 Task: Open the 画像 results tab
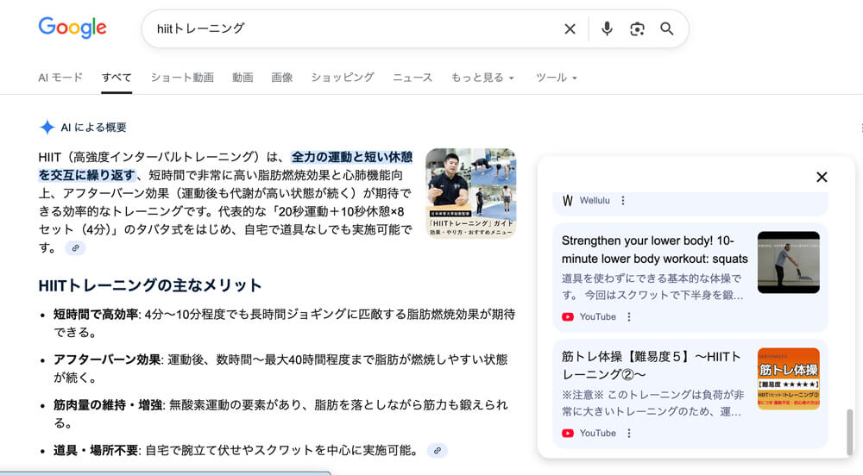click(x=282, y=78)
